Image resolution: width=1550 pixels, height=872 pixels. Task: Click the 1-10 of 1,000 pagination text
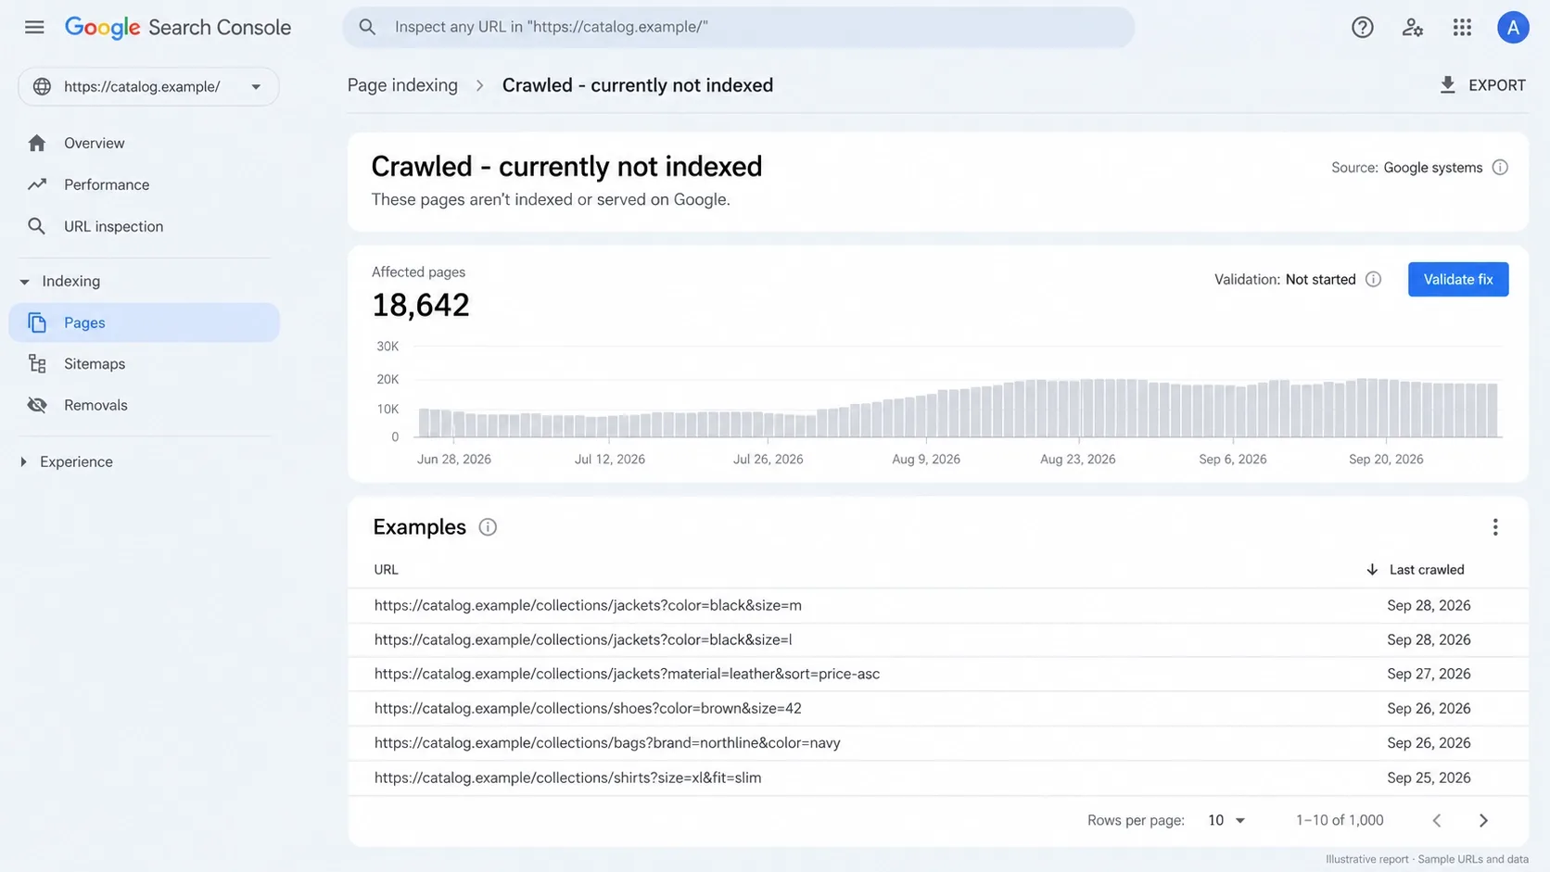(x=1340, y=820)
